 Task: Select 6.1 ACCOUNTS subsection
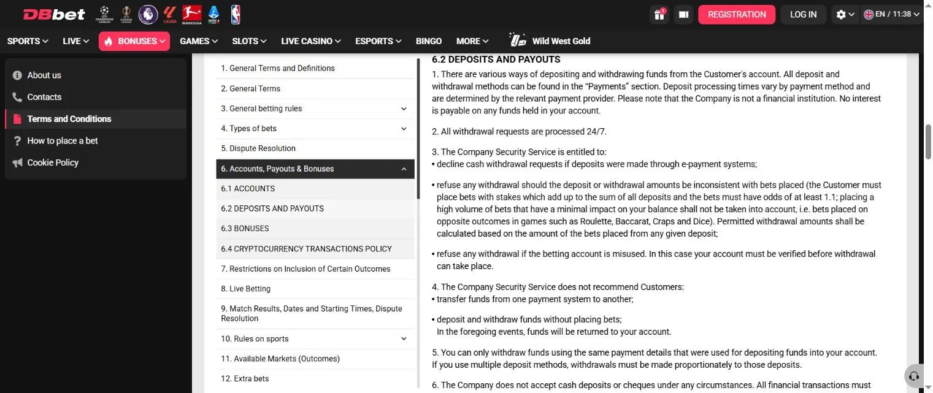(315, 189)
